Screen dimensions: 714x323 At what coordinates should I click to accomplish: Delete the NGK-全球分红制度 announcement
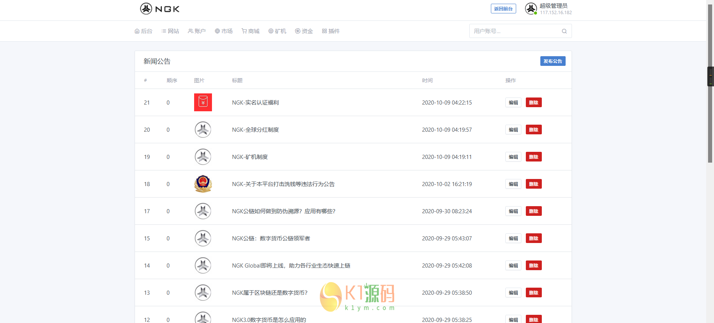tap(534, 130)
